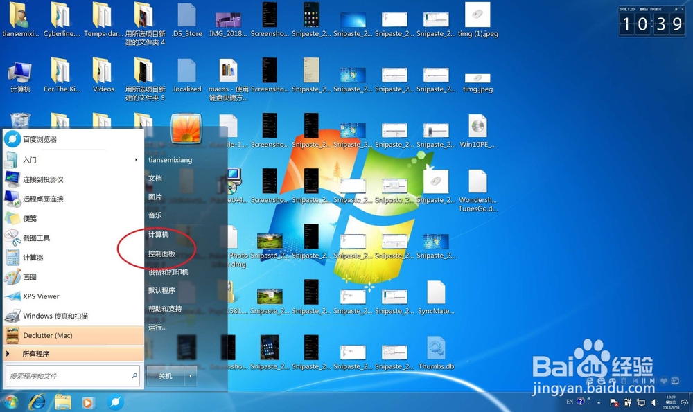Select folder 用所选项目新建的文件夹 5
The image size is (693, 412).
click(145, 80)
